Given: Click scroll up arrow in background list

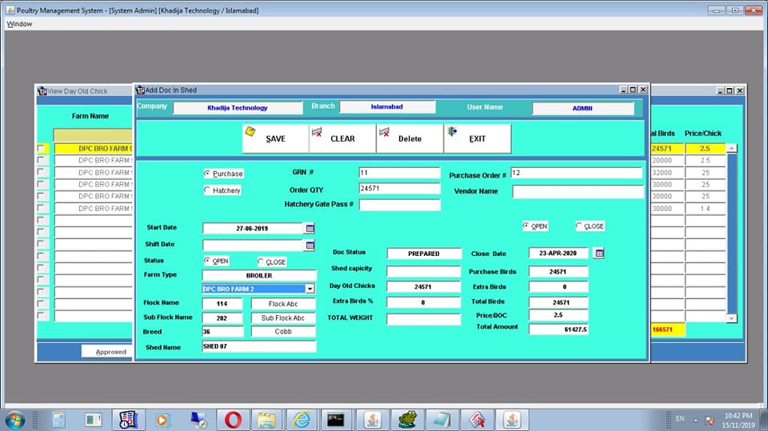Looking at the screenshot, I should pyautogui.click(x=731, y=148).
